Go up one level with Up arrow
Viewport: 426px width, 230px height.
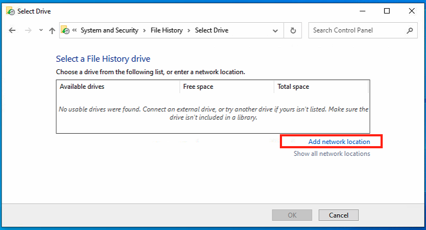click(52, 31)
